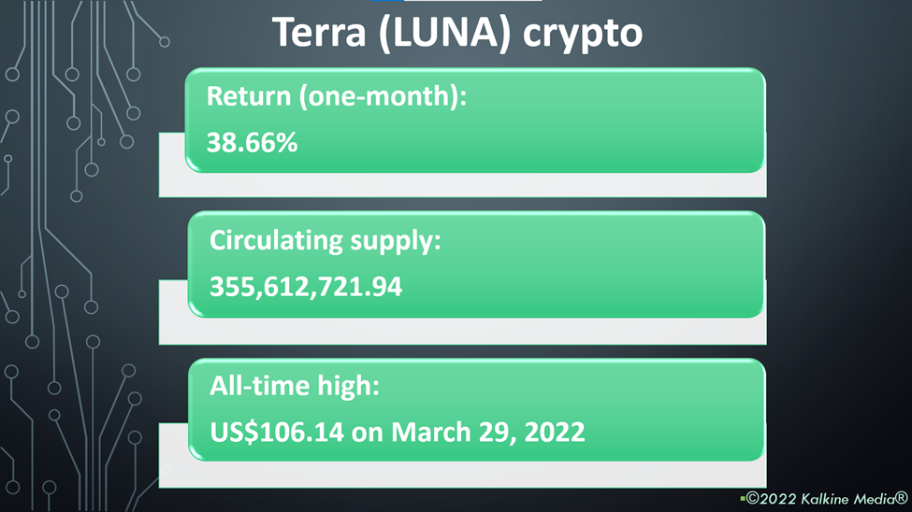This screenshot has height=512, width=912.
Task: Click the 38.66% return value
Action: [x=252, y=143]
